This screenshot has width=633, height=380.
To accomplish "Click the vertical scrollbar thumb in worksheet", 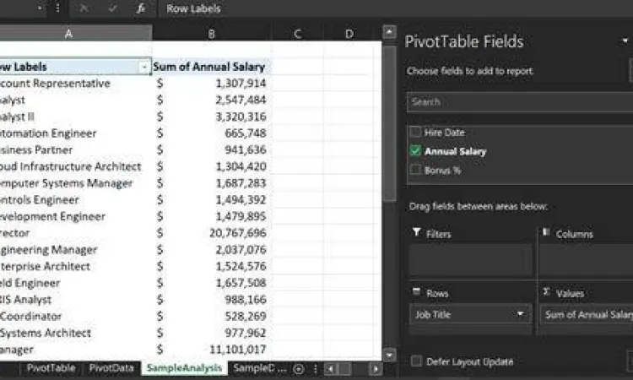I will click(389, 123).
